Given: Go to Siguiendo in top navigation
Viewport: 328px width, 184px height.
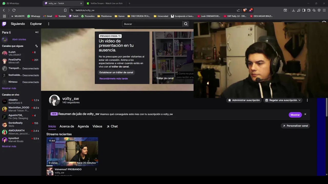Looking at the screenshot, I should (x=18, y=24).
